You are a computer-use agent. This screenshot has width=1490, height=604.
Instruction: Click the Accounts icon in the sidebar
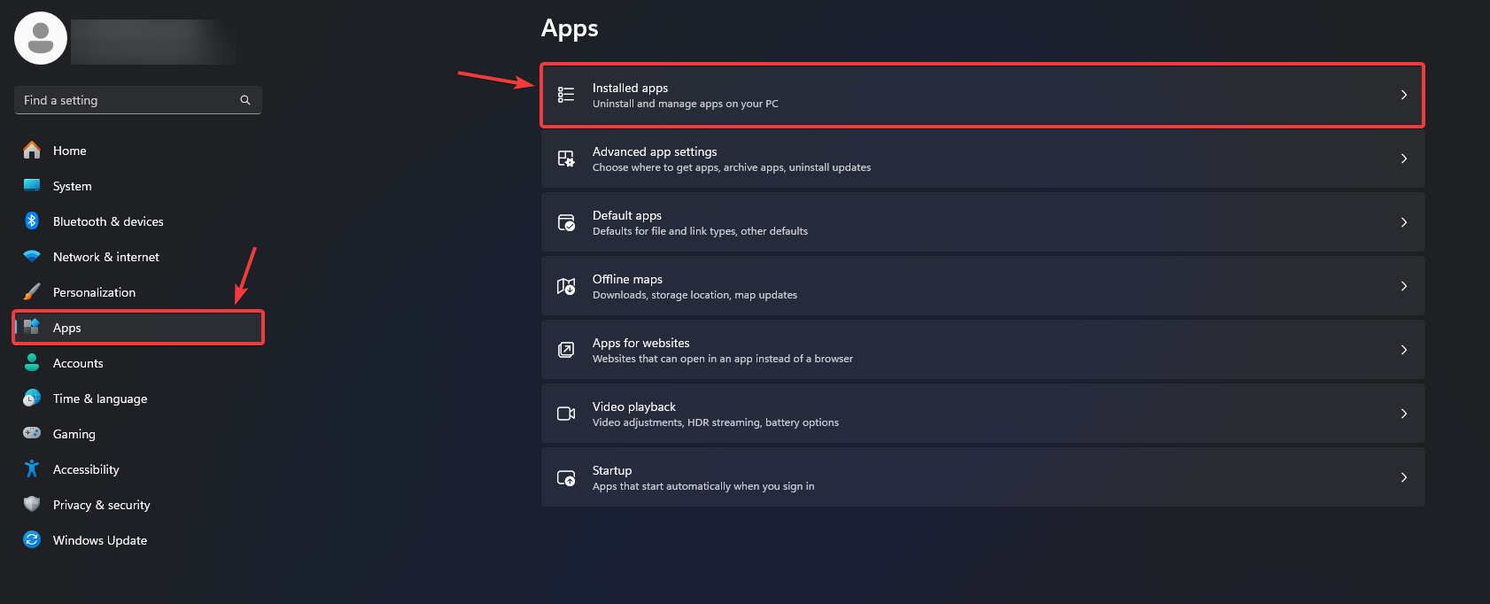click(31, 363)
